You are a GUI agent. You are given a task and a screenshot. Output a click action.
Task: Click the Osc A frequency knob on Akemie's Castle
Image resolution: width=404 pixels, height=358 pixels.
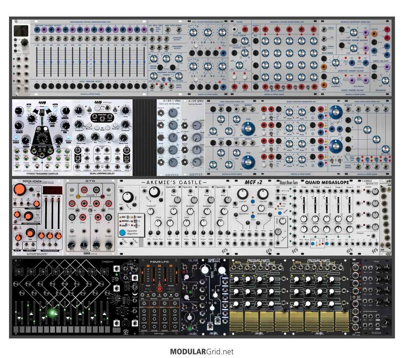click(x=154, y=193)
